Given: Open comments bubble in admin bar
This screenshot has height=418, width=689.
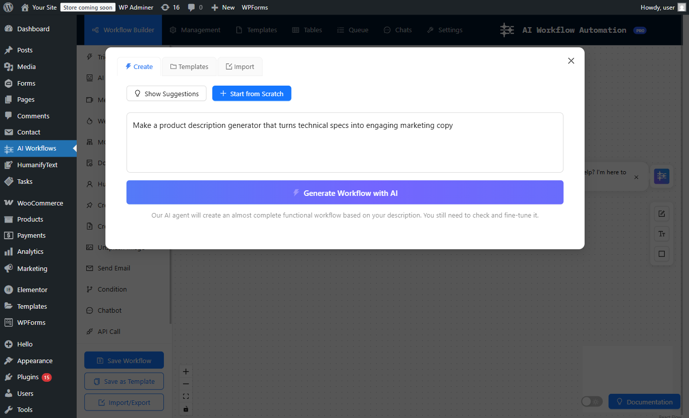Looking at the screenshot, I should click(195, 8).
